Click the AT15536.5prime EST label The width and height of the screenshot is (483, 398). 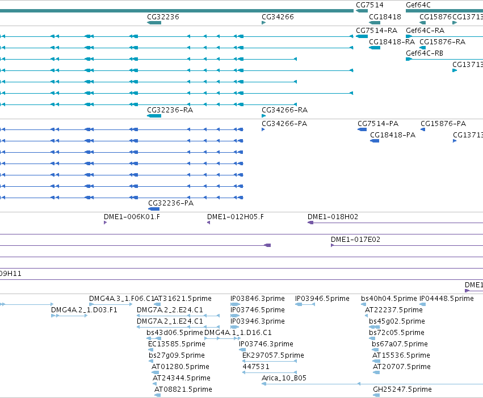(401, 355)
